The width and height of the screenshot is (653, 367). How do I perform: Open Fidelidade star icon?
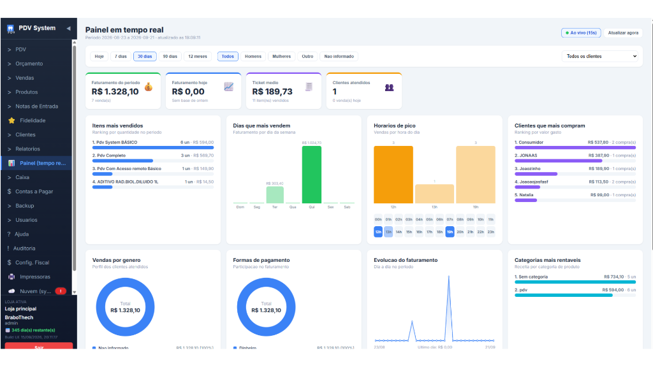(x=11, y=120)
